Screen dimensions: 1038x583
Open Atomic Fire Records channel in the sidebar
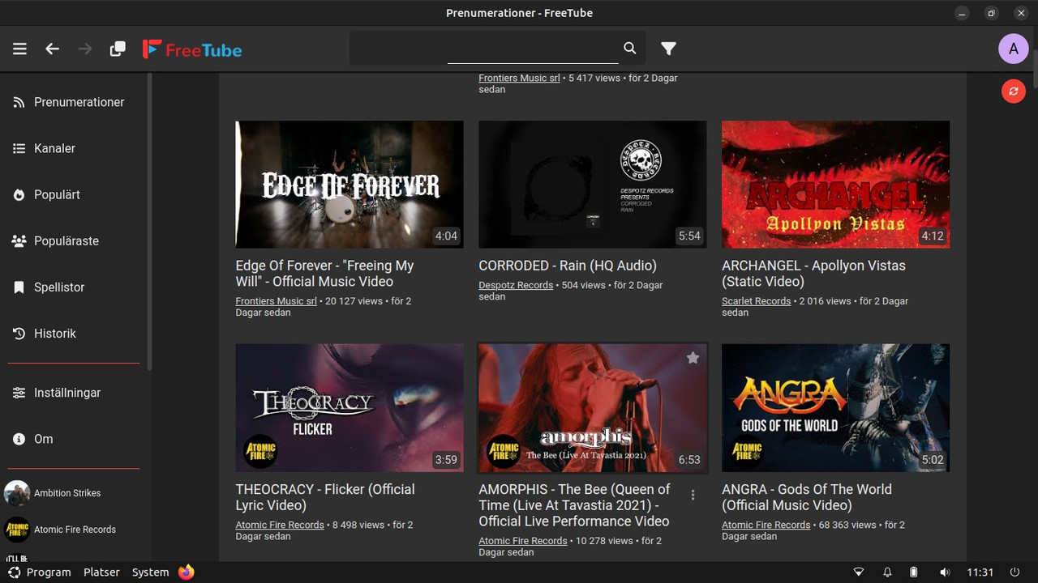[74, 530]
